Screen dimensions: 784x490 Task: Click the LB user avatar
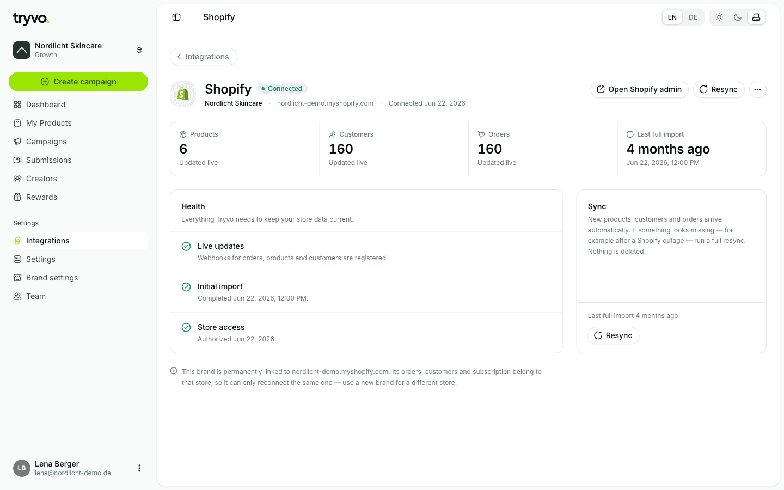click(x=22, y=468)
